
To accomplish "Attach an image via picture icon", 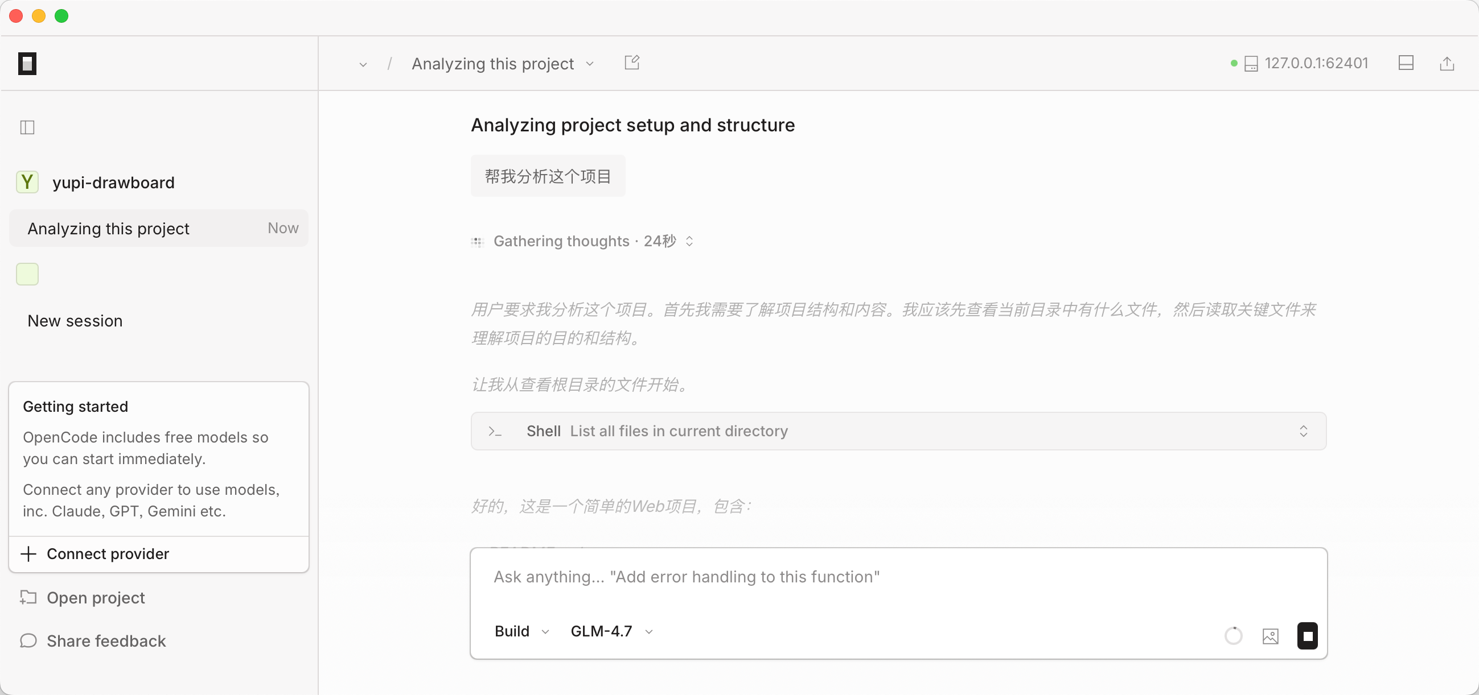I will tap(1270, 636).
